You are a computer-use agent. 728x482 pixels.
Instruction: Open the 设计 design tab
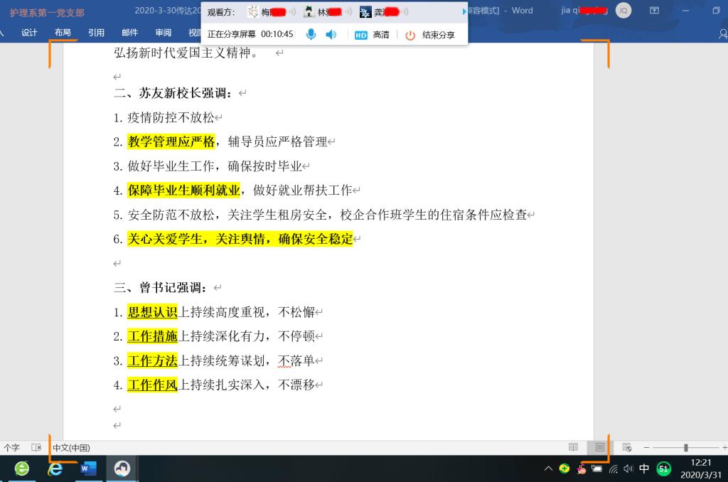coord(29,33)
